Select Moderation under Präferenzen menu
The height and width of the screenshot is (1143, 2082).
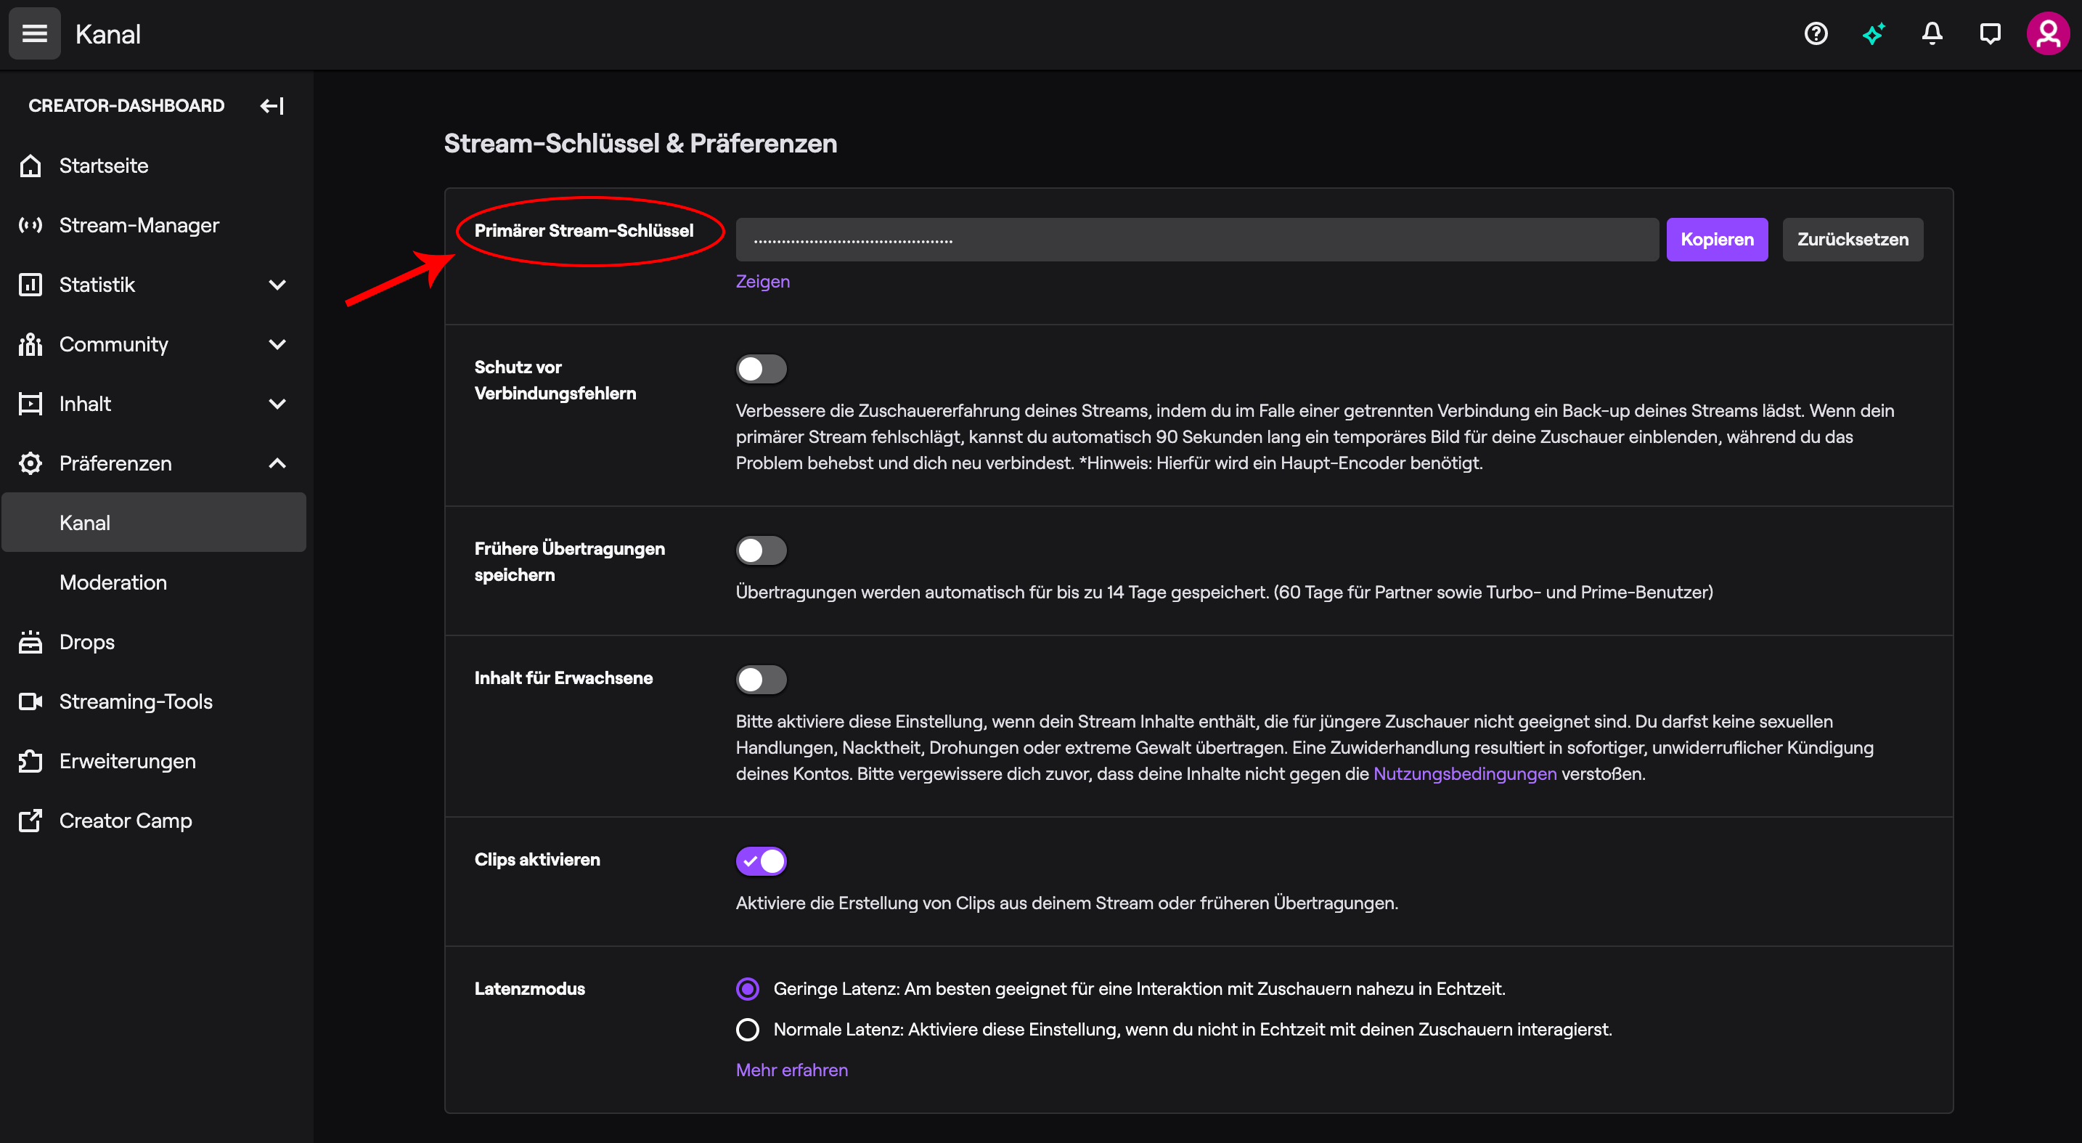click(111, 582)
